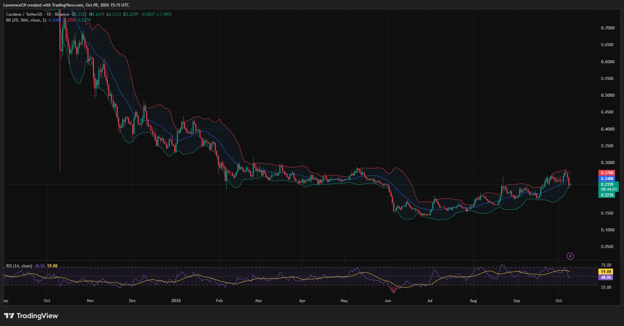624x326 pixels.
Task: Click the 0.3000 price axis label
Action: pos(608,163)
